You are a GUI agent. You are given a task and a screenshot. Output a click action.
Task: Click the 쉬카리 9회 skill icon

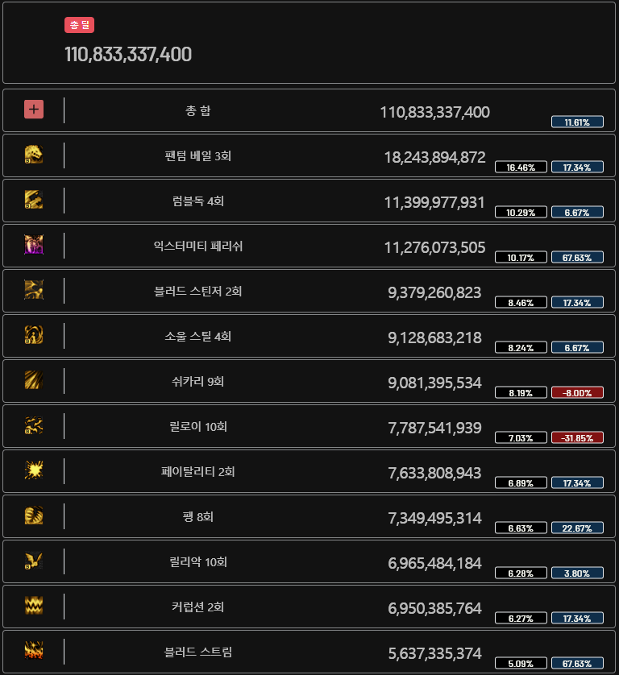pyautogui.click(x=34, y=380)
